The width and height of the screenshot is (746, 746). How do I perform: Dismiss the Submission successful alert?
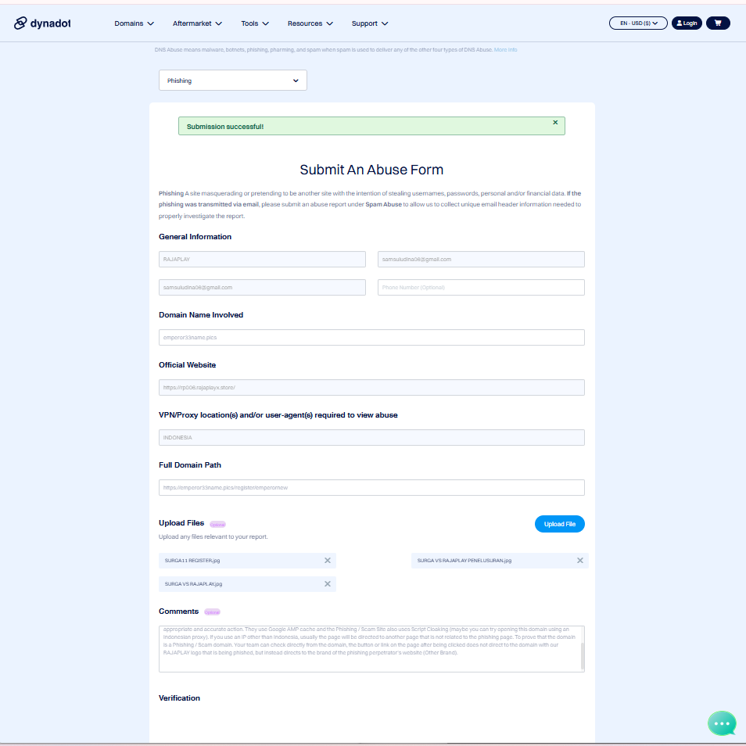tap(554, 122)
